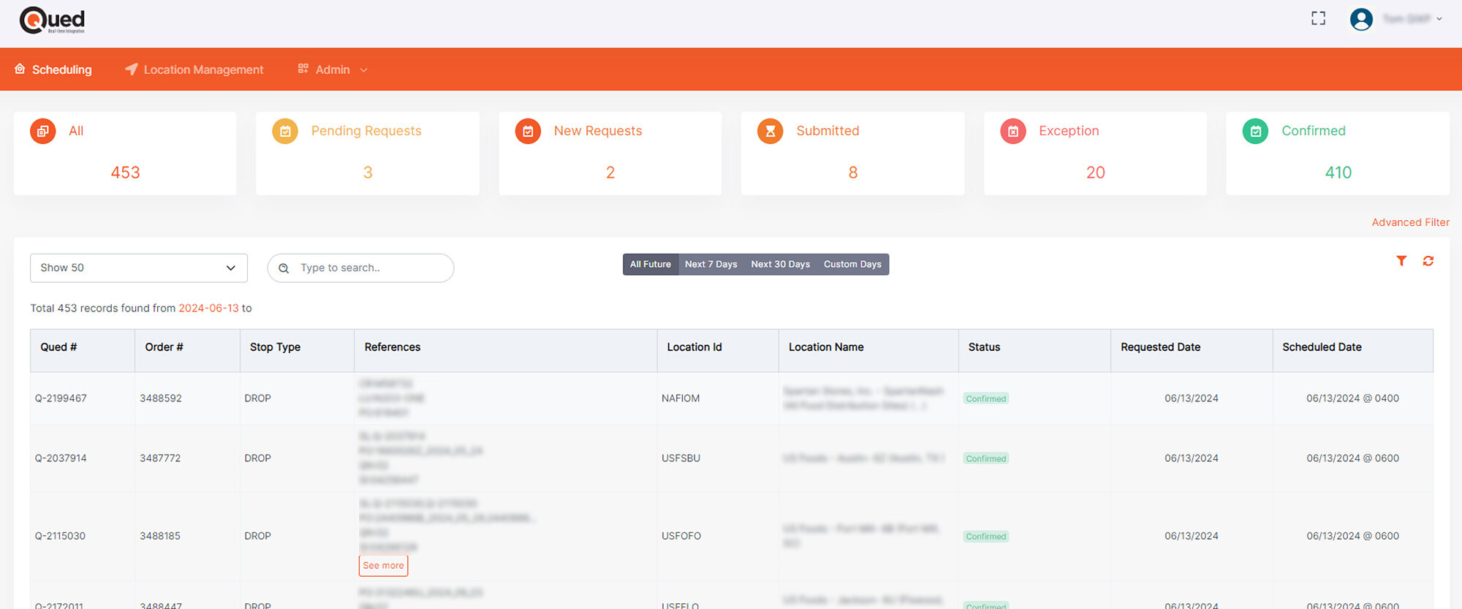Click requested date in Q-2115030 row
1462x609 pixels.
click(1192, 536)
